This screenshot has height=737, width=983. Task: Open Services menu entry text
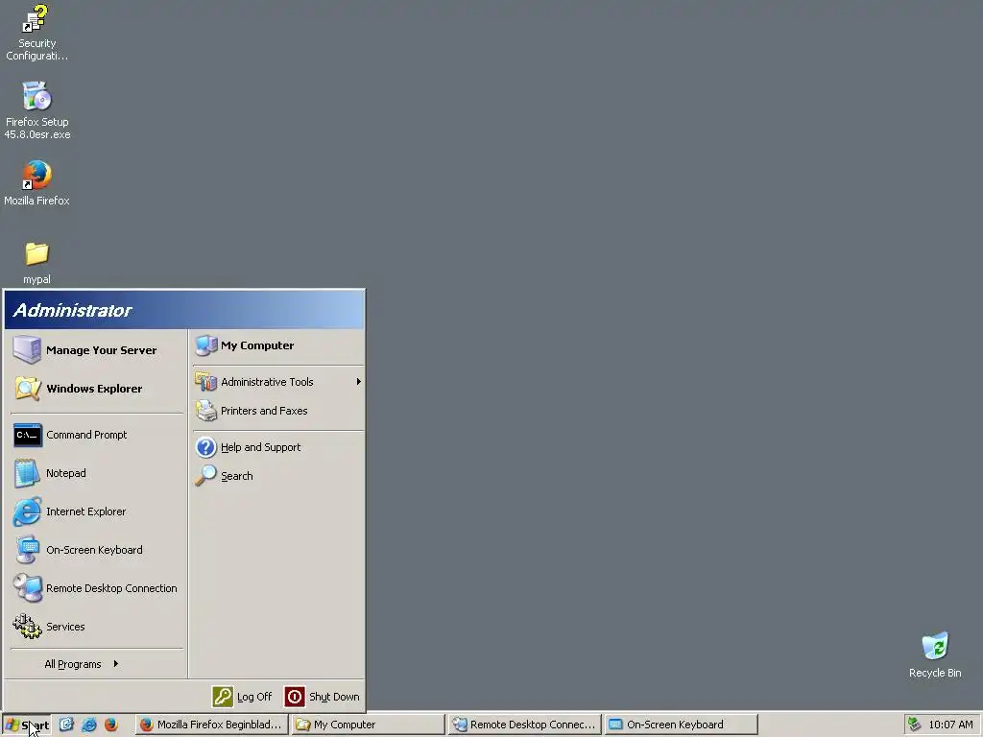coord(65,626)
